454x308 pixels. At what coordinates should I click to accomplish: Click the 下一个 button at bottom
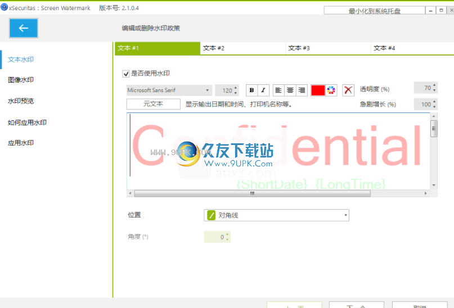pyautogui.click(x=357, y=305)
